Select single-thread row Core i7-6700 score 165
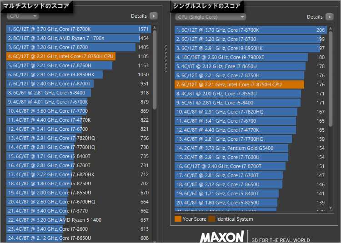The width and height of the screenshot is (341, 243). (x=251, y=121)
